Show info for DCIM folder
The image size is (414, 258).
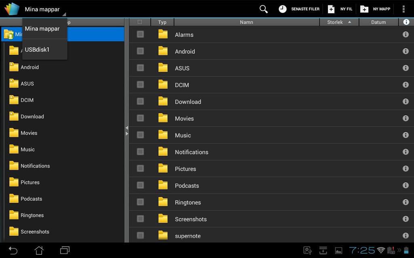pos(406,85)
